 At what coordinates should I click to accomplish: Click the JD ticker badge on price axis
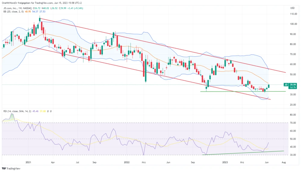coord(286,84)
